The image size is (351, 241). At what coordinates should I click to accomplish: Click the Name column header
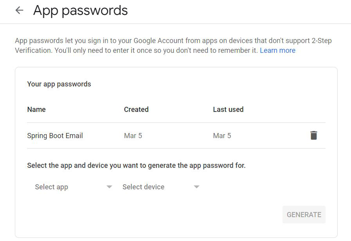click(36, 110)
